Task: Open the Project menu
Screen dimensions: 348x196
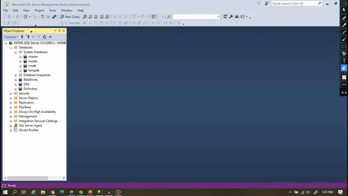Action: pyautogui.click(x=39, y=10)
